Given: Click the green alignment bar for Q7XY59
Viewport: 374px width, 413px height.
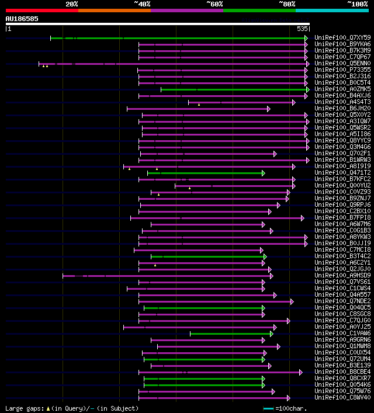Looking at the screenshot, I should tap(178, 38).
